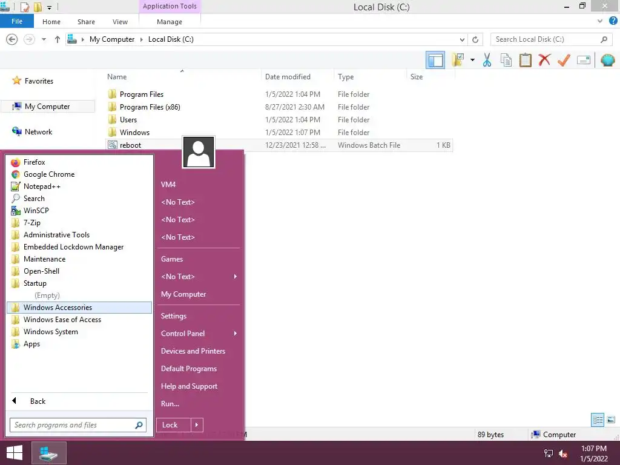Click the user account picture
Image resolution: width=620 pixels, height=465 pixels.
199,152
